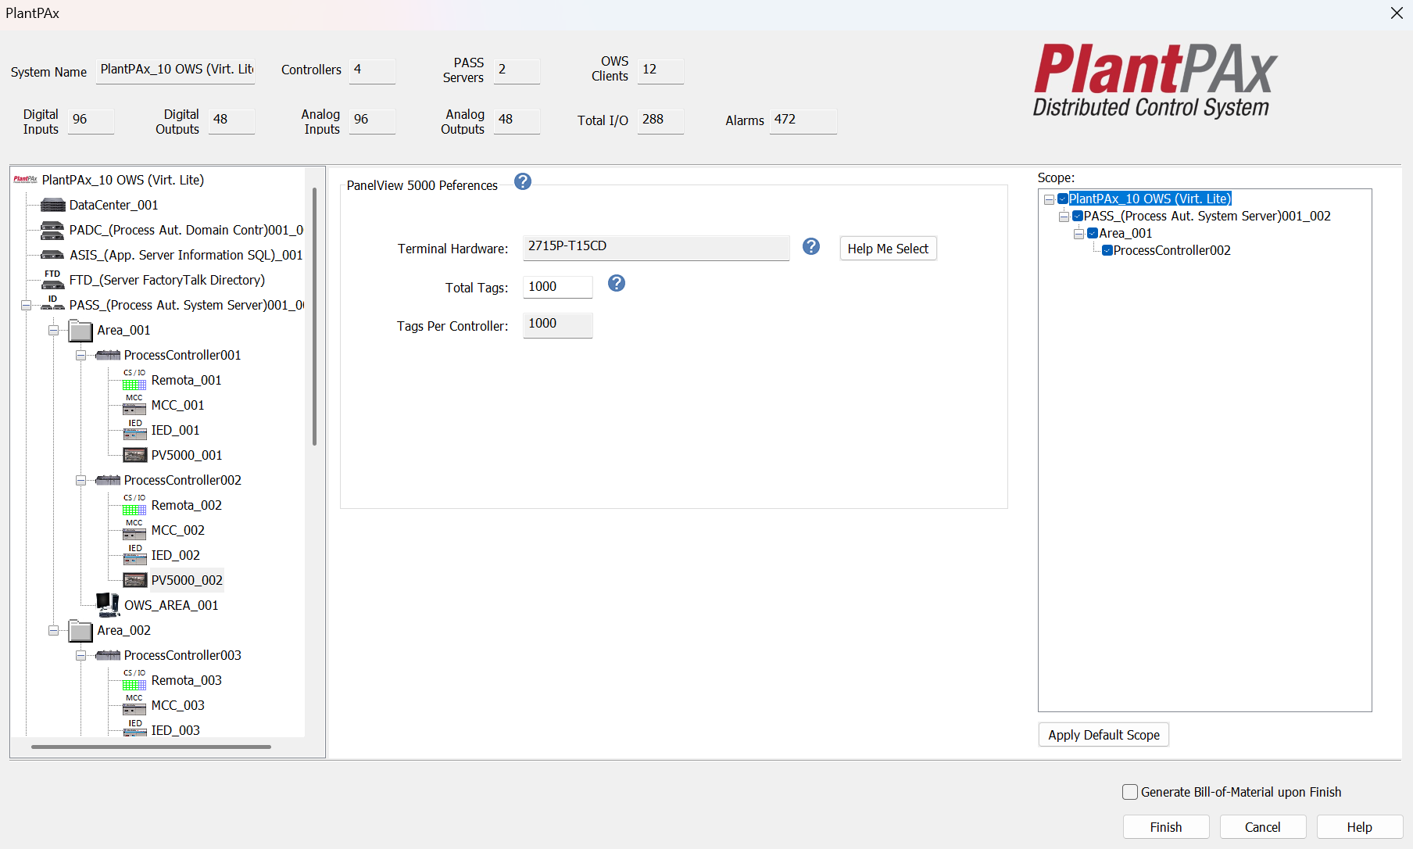Click the Total I/O value field
This screenshot has width=1413, height=849.
point(660,120)
